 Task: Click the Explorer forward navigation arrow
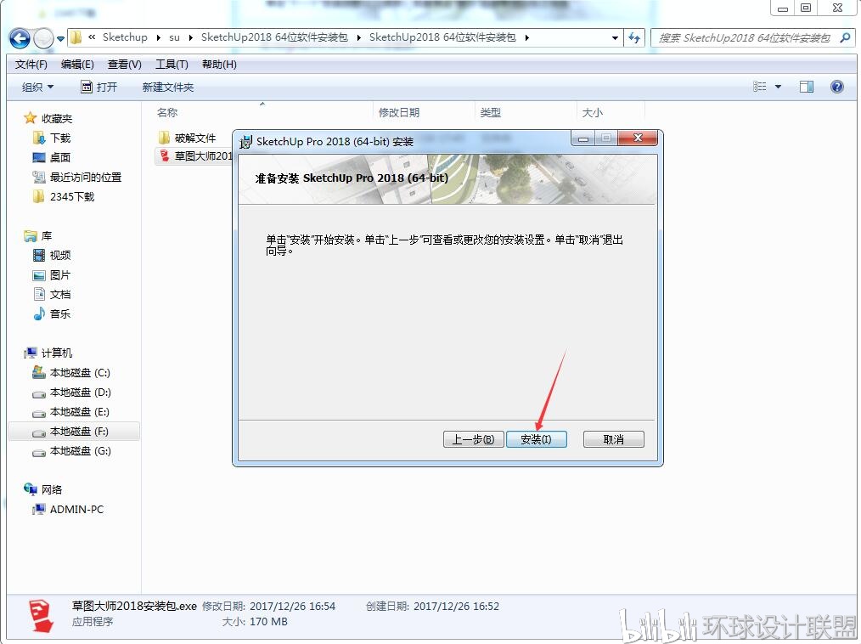43,38
